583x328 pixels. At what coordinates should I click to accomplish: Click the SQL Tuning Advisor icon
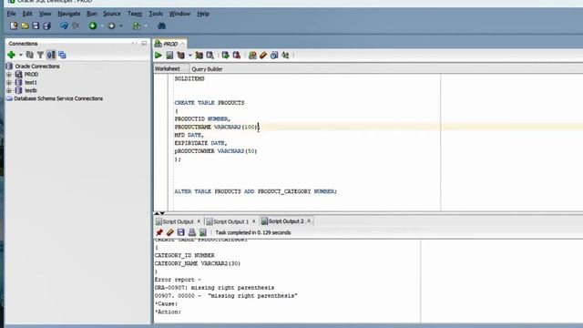tap(210, 56)
